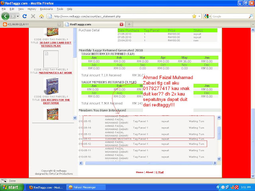Expand hidden system tray icons arrow
The image size is (255, 191).
218,187
